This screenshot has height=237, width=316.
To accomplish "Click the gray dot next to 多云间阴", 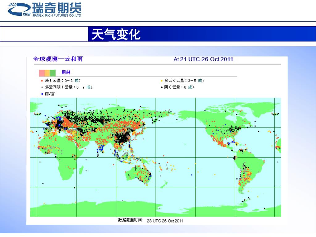I will pos(42,87).
